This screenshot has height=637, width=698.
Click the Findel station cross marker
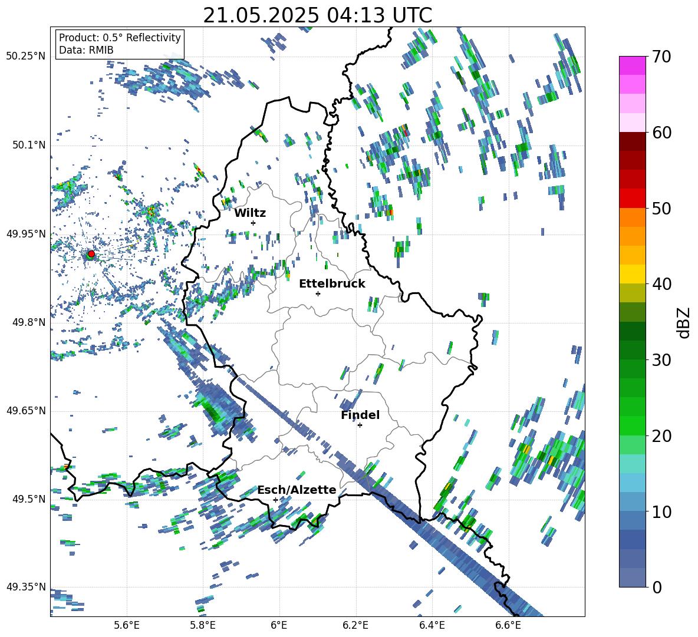[x=360, y=425]
